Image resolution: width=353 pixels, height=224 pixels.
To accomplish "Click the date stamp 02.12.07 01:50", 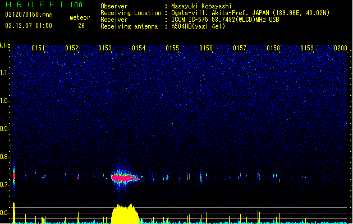I will (28, 26).
